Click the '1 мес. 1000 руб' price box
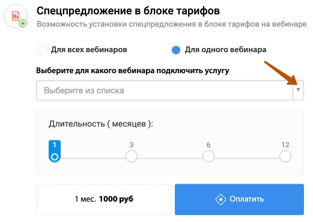313x222 pixels. pyautogui.click(x=104, y=199)
